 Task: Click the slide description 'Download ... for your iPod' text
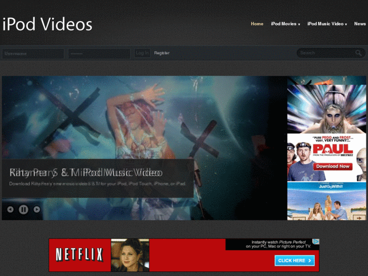(98, 184)
